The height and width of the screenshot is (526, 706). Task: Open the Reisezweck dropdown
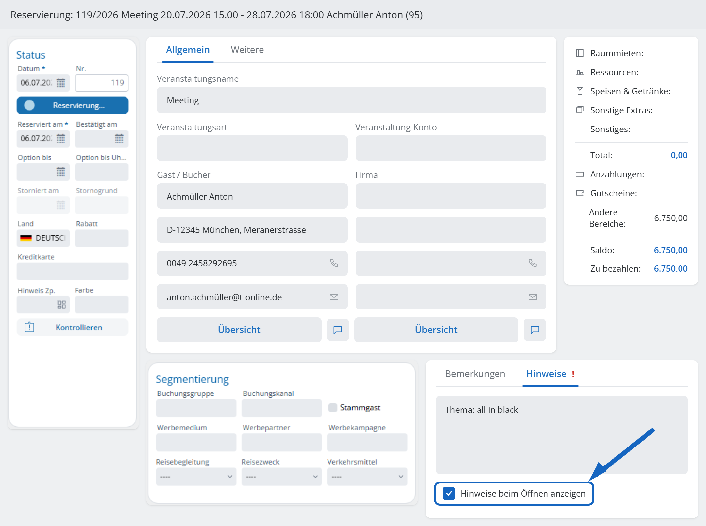(281, 477)
